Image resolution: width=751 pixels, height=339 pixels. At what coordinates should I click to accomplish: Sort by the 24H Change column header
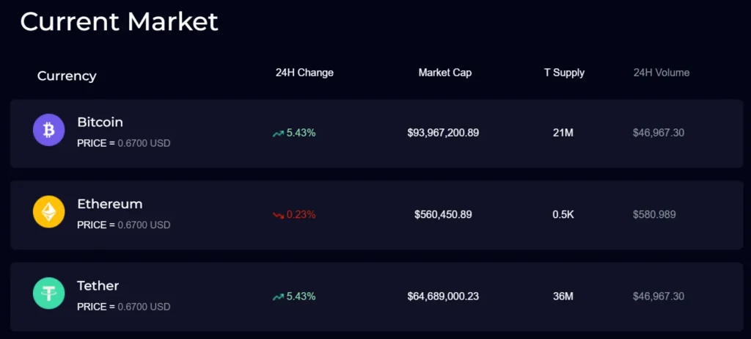[x=304, y=73]
